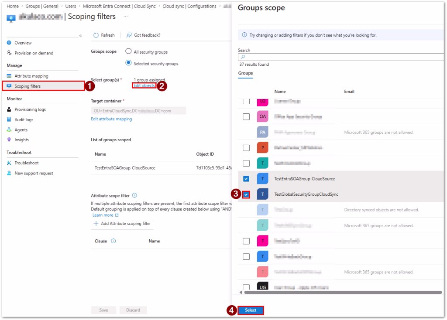Click the Refresh icon in the toolbar
Screen dimensions: 447x320
(96, 35)
